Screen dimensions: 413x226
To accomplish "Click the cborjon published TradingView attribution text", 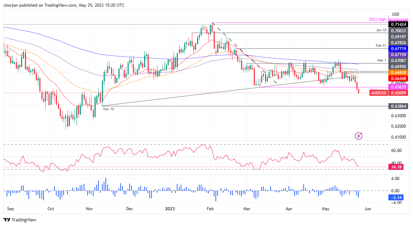I will click(x=64, y=5).
